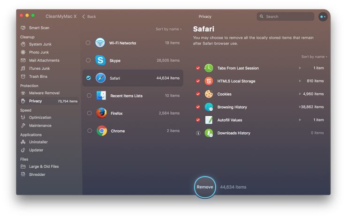This screenshot has width=347, height=218.
Task: Uncheck the Autofill Values checkbox
Action: click(198, 120)
